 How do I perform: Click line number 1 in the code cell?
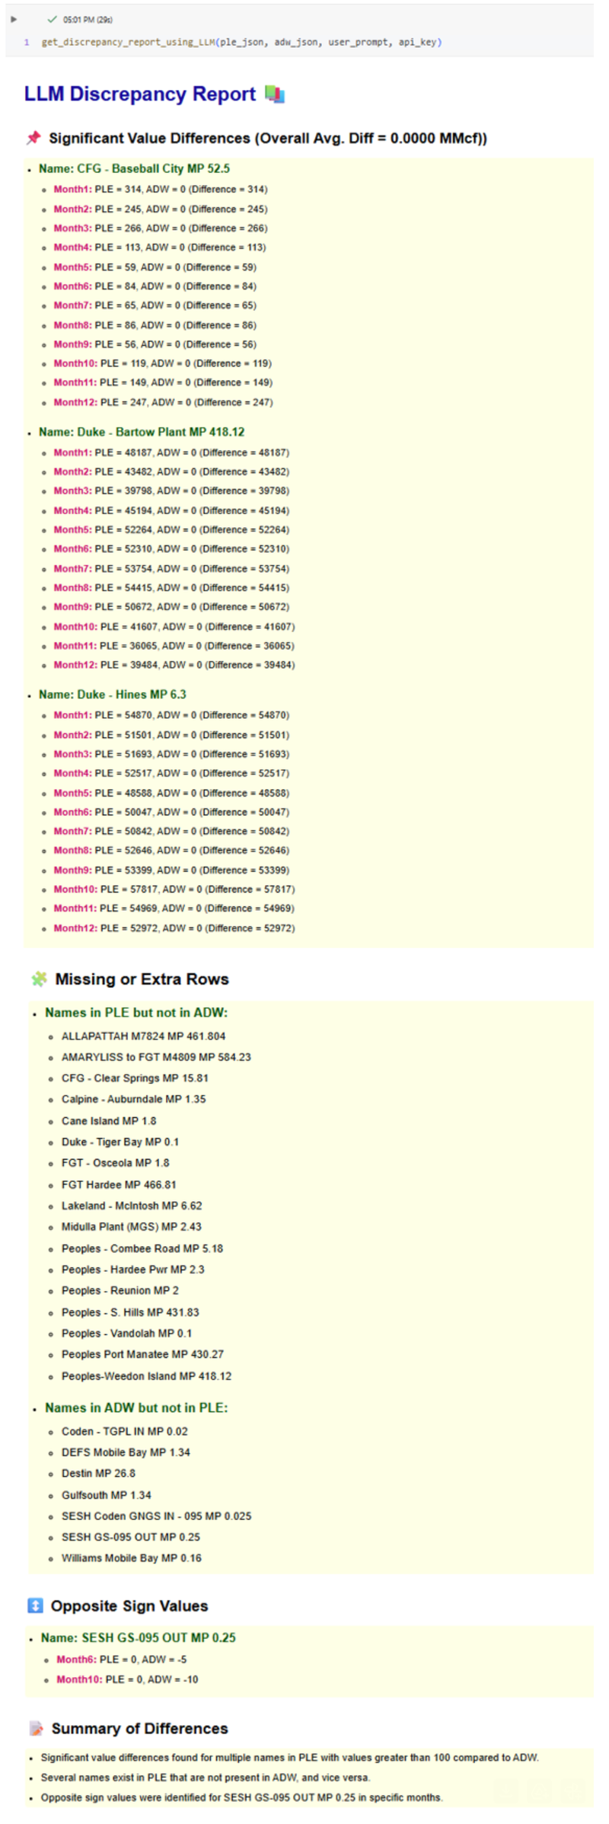click(27, 42)
